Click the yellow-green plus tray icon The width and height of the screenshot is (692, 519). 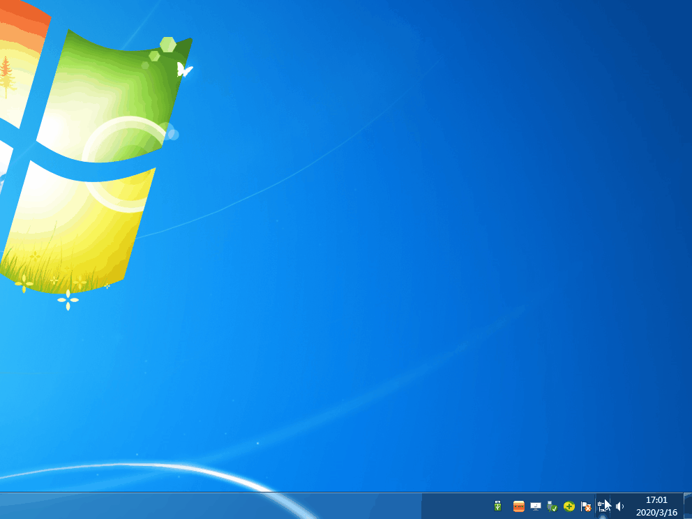click(x=569, y=506)
